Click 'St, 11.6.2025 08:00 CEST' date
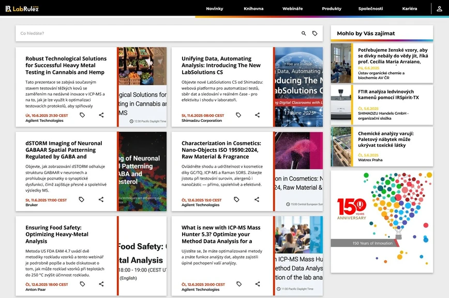 pos(203,116)
